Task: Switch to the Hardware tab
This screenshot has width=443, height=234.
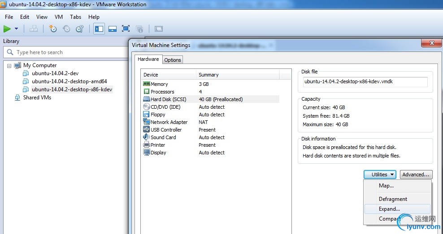Action: pos(148,59)
